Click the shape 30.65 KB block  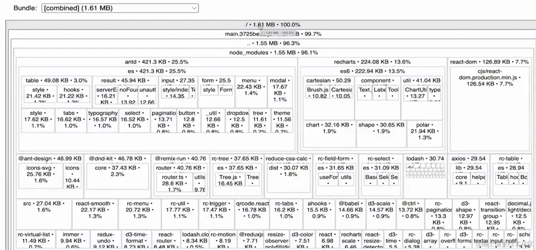381,134
